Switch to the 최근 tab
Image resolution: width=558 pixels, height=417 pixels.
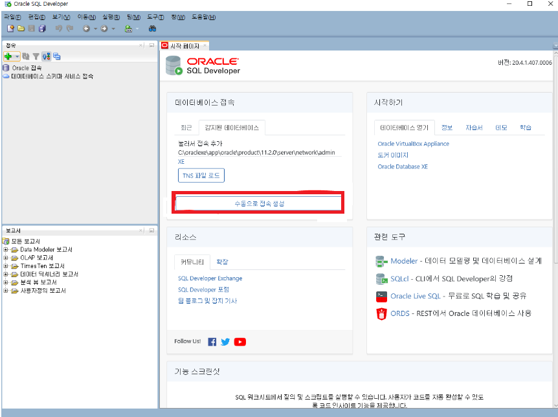pyautogui.click(x=186, y=128)
